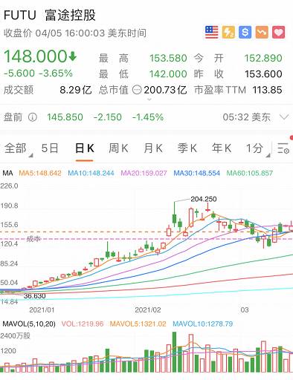
Task: Tap the 148.000 closing price
Action: (x=36, y=56)
